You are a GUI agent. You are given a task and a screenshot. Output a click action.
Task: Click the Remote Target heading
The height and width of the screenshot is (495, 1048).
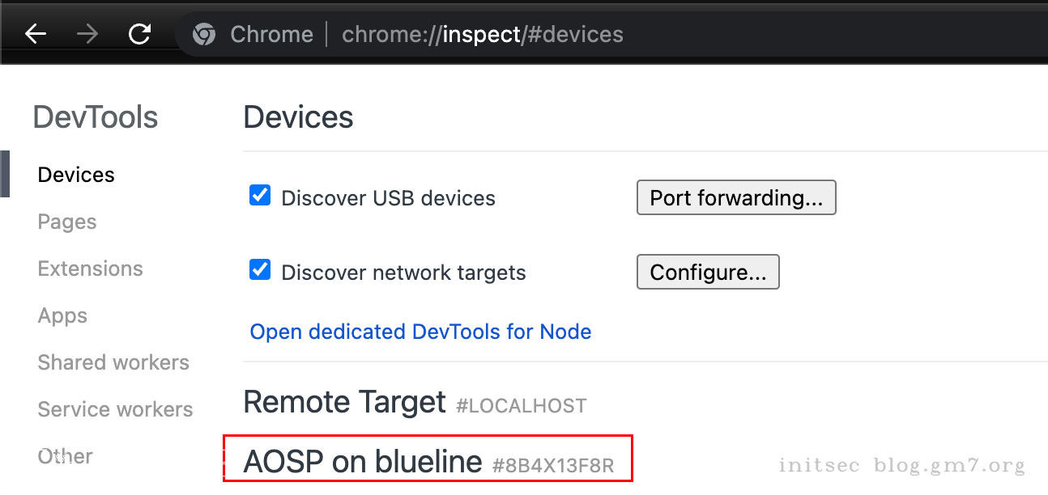point(344,402)
